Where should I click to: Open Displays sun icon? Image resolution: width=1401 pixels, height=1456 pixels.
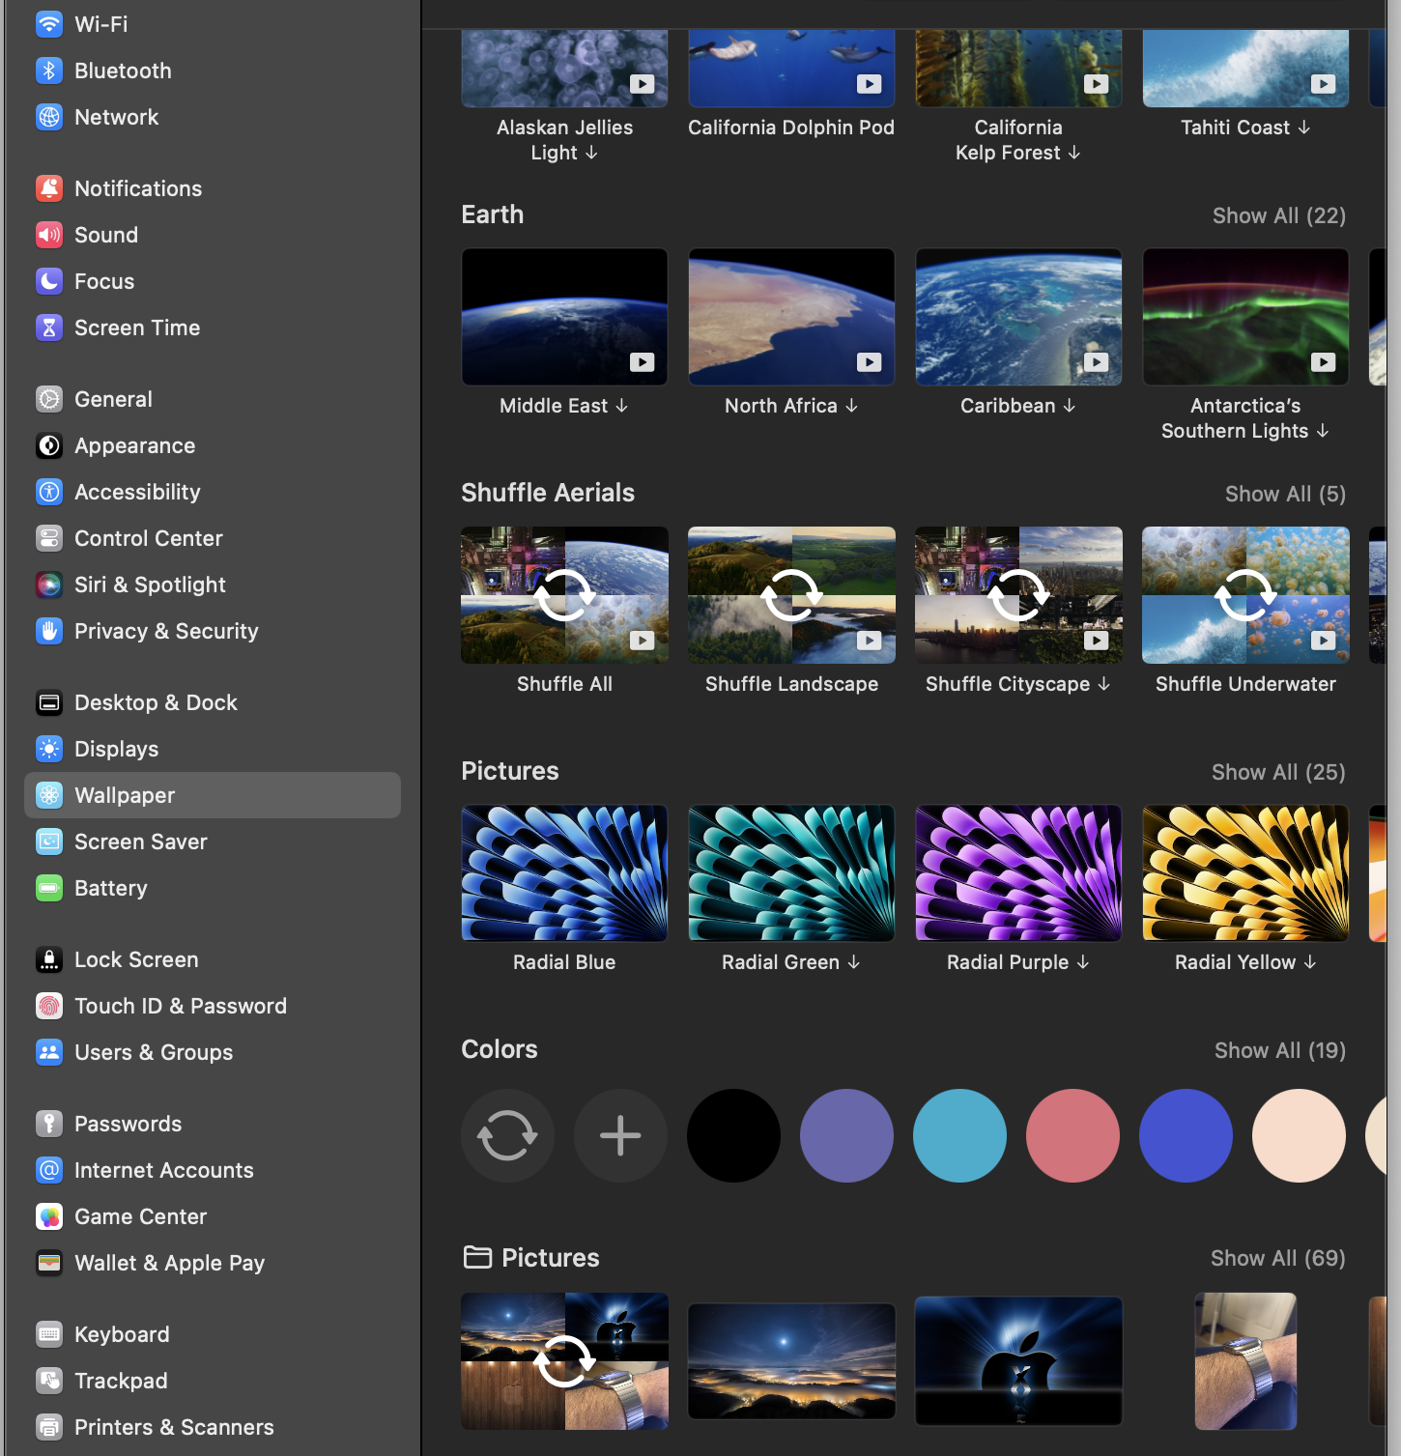(x=49, y=749)
